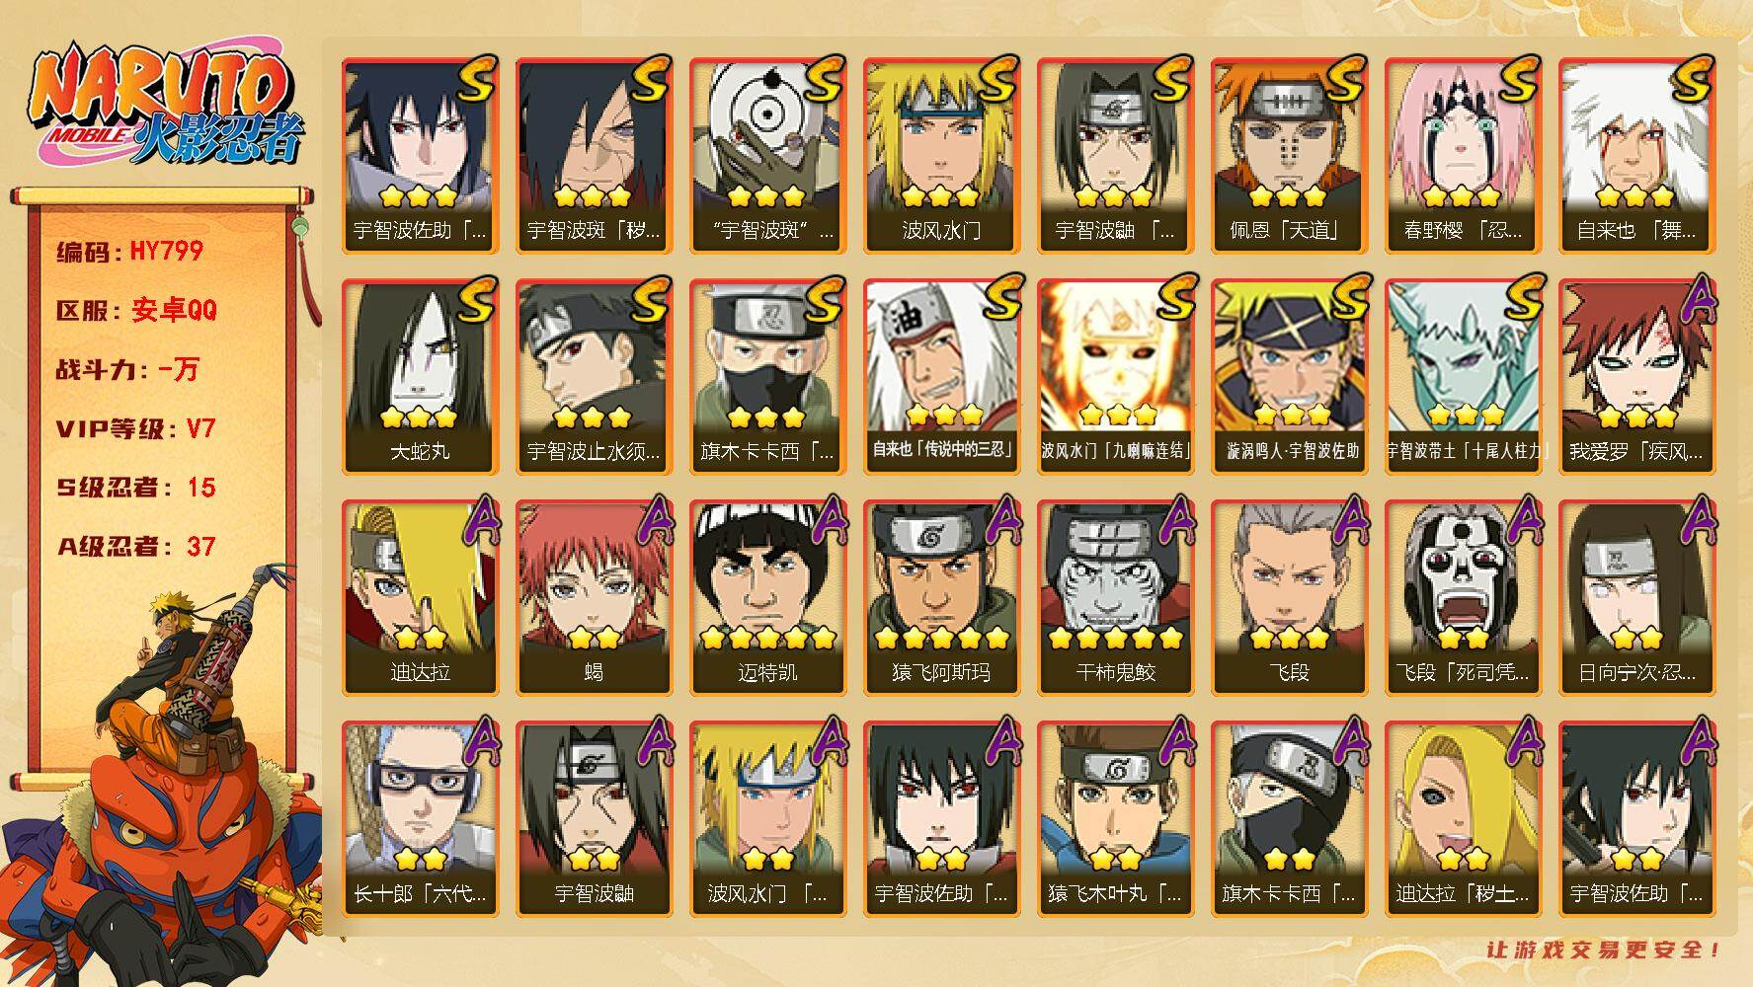Click the 迈特凯 five-star card
The height and width of the screenshot is (987, 1753).
click(x=767, y=597)
